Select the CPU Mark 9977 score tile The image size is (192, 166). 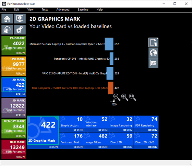point(14,64)
